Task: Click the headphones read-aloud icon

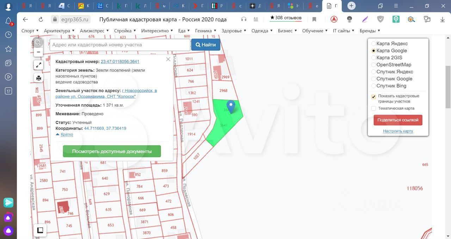Action: [244, 19]
